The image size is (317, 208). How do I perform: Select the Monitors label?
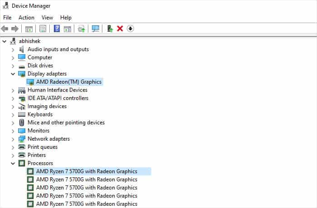[38, 131]
